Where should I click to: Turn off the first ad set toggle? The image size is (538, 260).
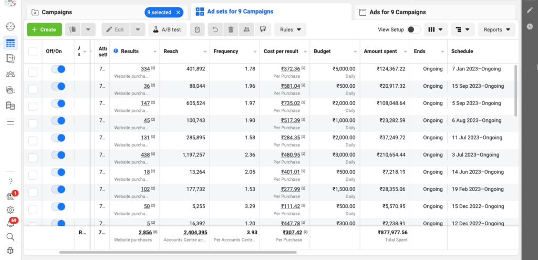[58, 69]
